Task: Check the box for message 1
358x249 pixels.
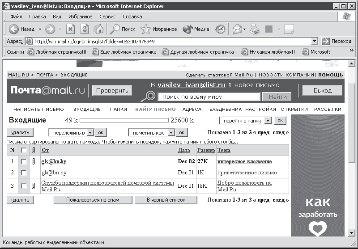Action: tap(24, 161)
